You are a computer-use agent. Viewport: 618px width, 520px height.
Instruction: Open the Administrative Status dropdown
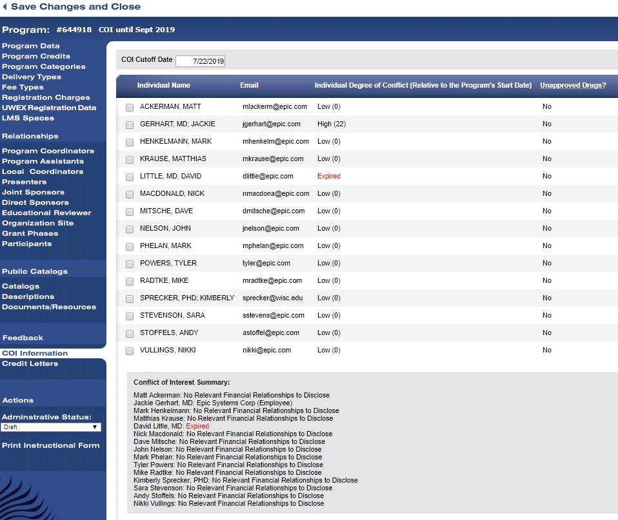click(51, 427)
